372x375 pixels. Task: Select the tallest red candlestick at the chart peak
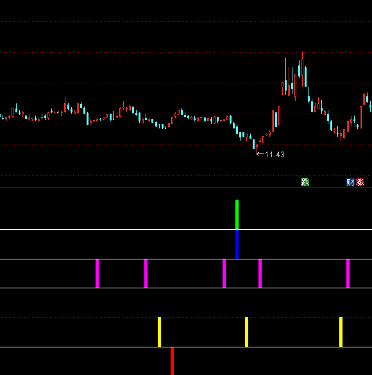pos(303,69)
